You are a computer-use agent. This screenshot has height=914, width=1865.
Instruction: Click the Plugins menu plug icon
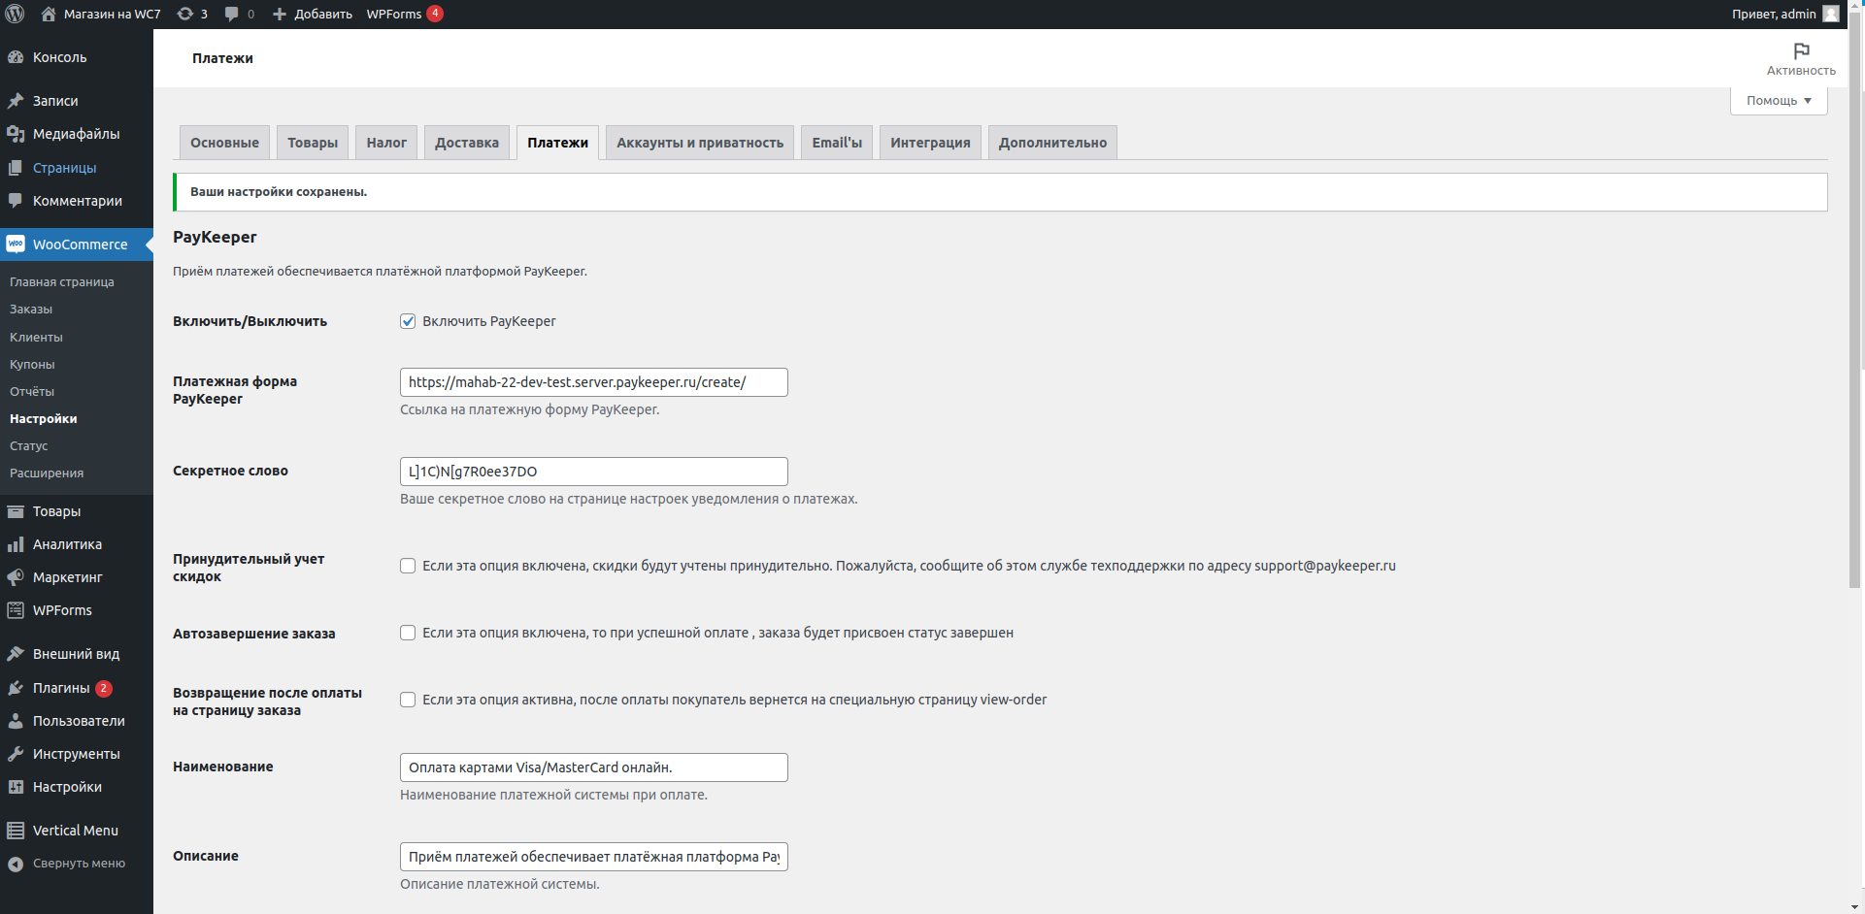click(x=16, y=688)
